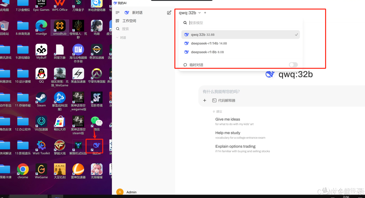Collapse the 对话 section in sidebar
Screen dimensions: 365x198
121,38
